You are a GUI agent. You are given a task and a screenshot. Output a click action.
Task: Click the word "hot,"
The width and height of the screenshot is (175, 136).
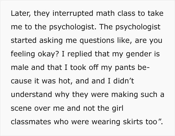66,81
